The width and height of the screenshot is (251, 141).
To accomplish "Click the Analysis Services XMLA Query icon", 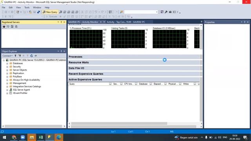I will (x=73, y=12).
